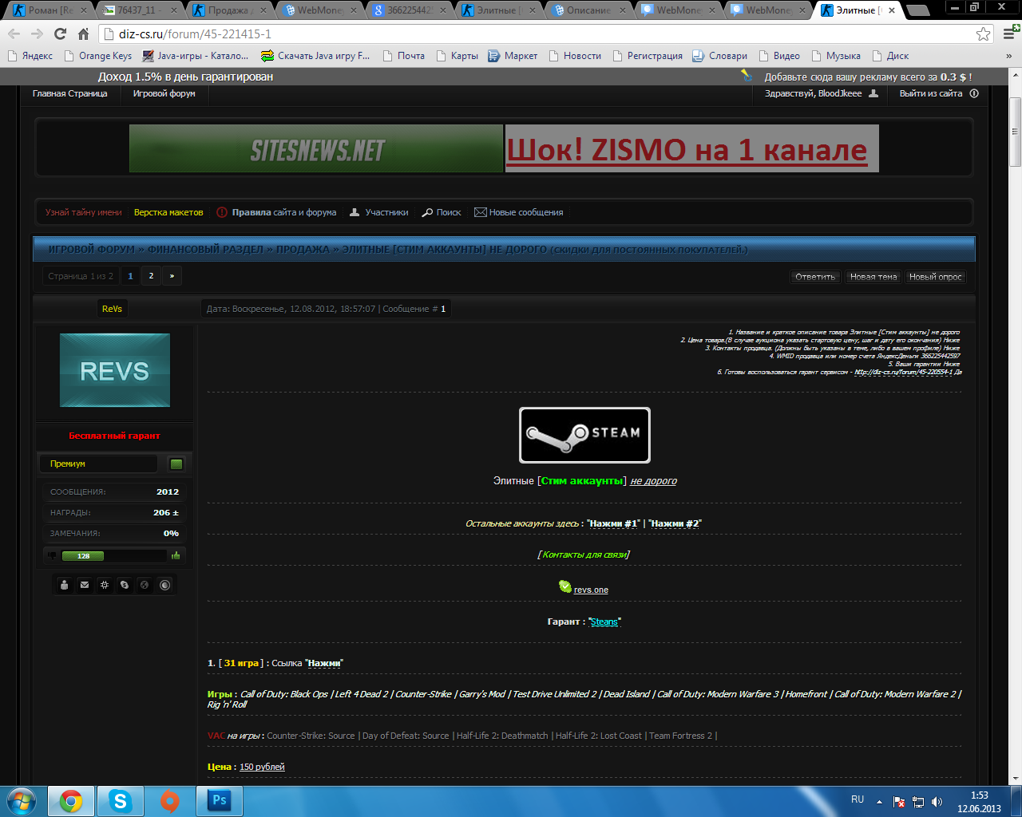The height and width of the screenshot is (817, 1022).
Task: Open the Java-игры bookmark
Action: [x=196, y=56]
